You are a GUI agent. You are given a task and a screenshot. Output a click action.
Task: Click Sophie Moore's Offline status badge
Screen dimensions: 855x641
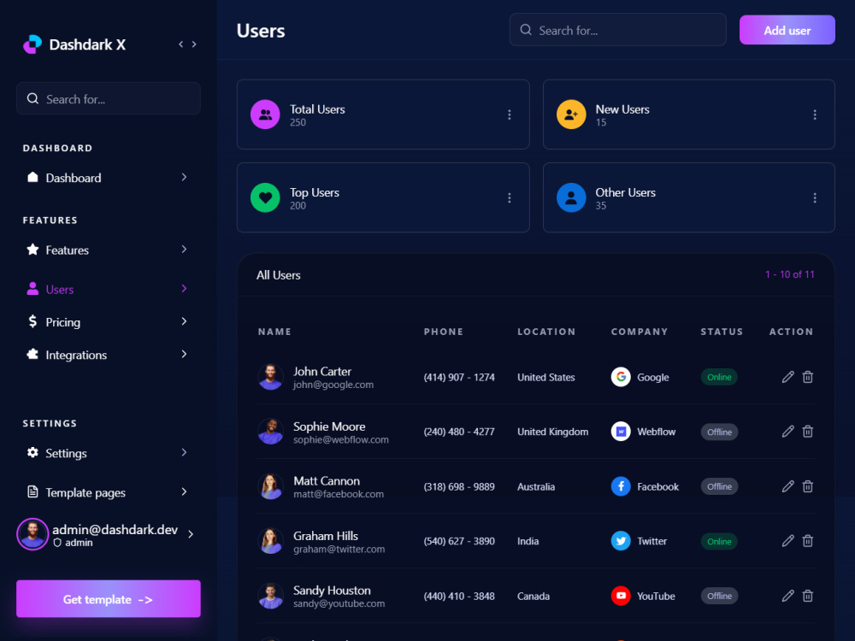click(x=719, y=432)
